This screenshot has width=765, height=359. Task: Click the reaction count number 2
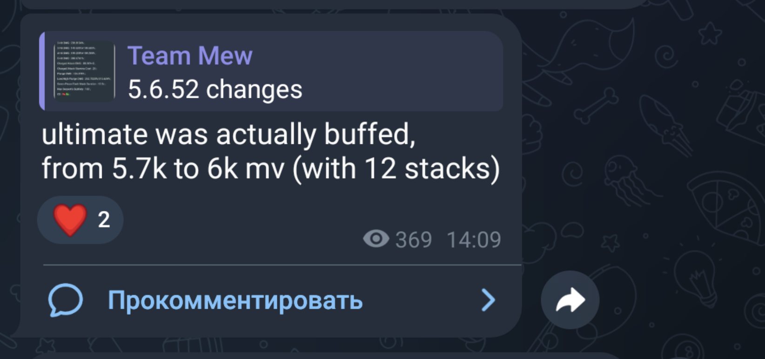(104, 220)
